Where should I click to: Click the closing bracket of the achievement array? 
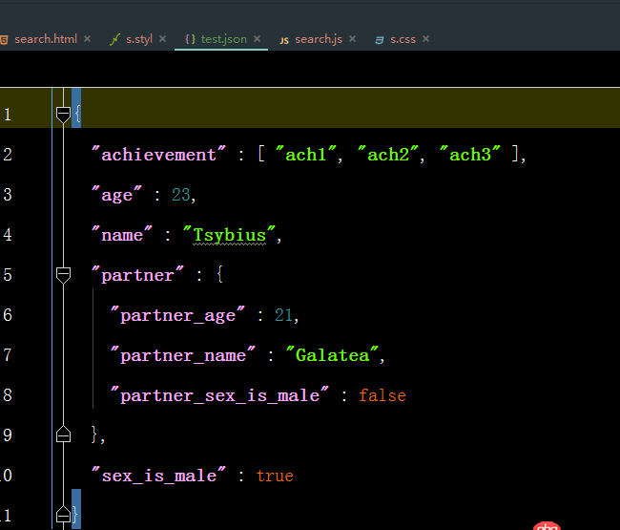(515, 154)
